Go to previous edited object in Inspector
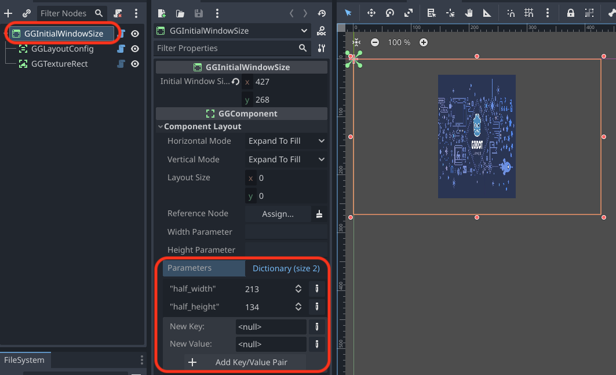 point(291,13)
